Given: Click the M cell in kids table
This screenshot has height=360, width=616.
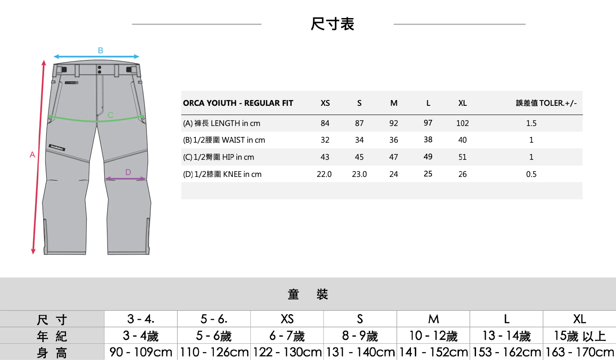Looking at the screenshot, I should (x=433, y=319).
